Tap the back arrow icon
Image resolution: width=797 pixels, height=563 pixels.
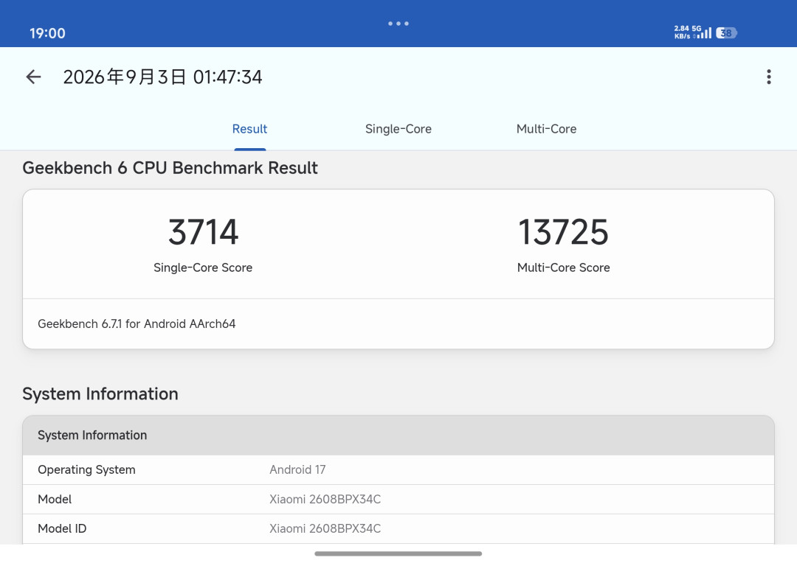(33, 77)
